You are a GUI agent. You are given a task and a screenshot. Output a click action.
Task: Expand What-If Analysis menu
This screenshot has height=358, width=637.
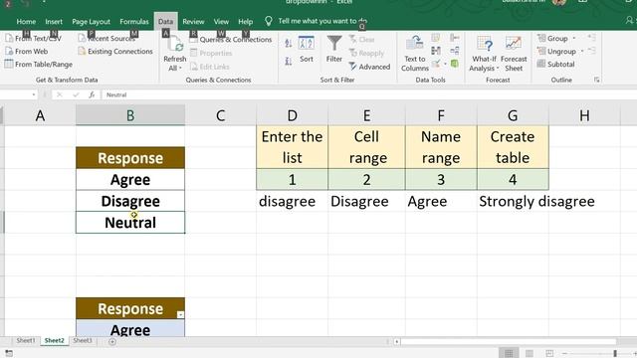[484, 54]
